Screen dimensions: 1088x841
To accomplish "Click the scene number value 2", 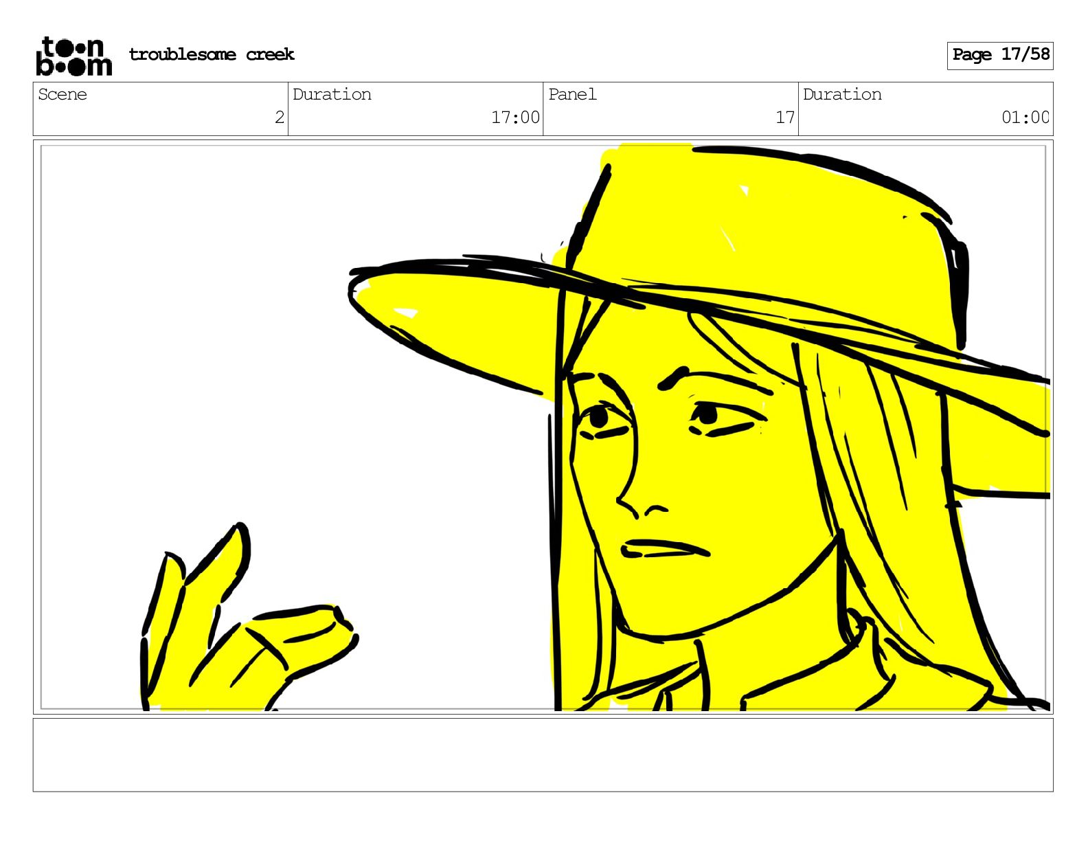I will pyautogui.click(x=279, y=117).
